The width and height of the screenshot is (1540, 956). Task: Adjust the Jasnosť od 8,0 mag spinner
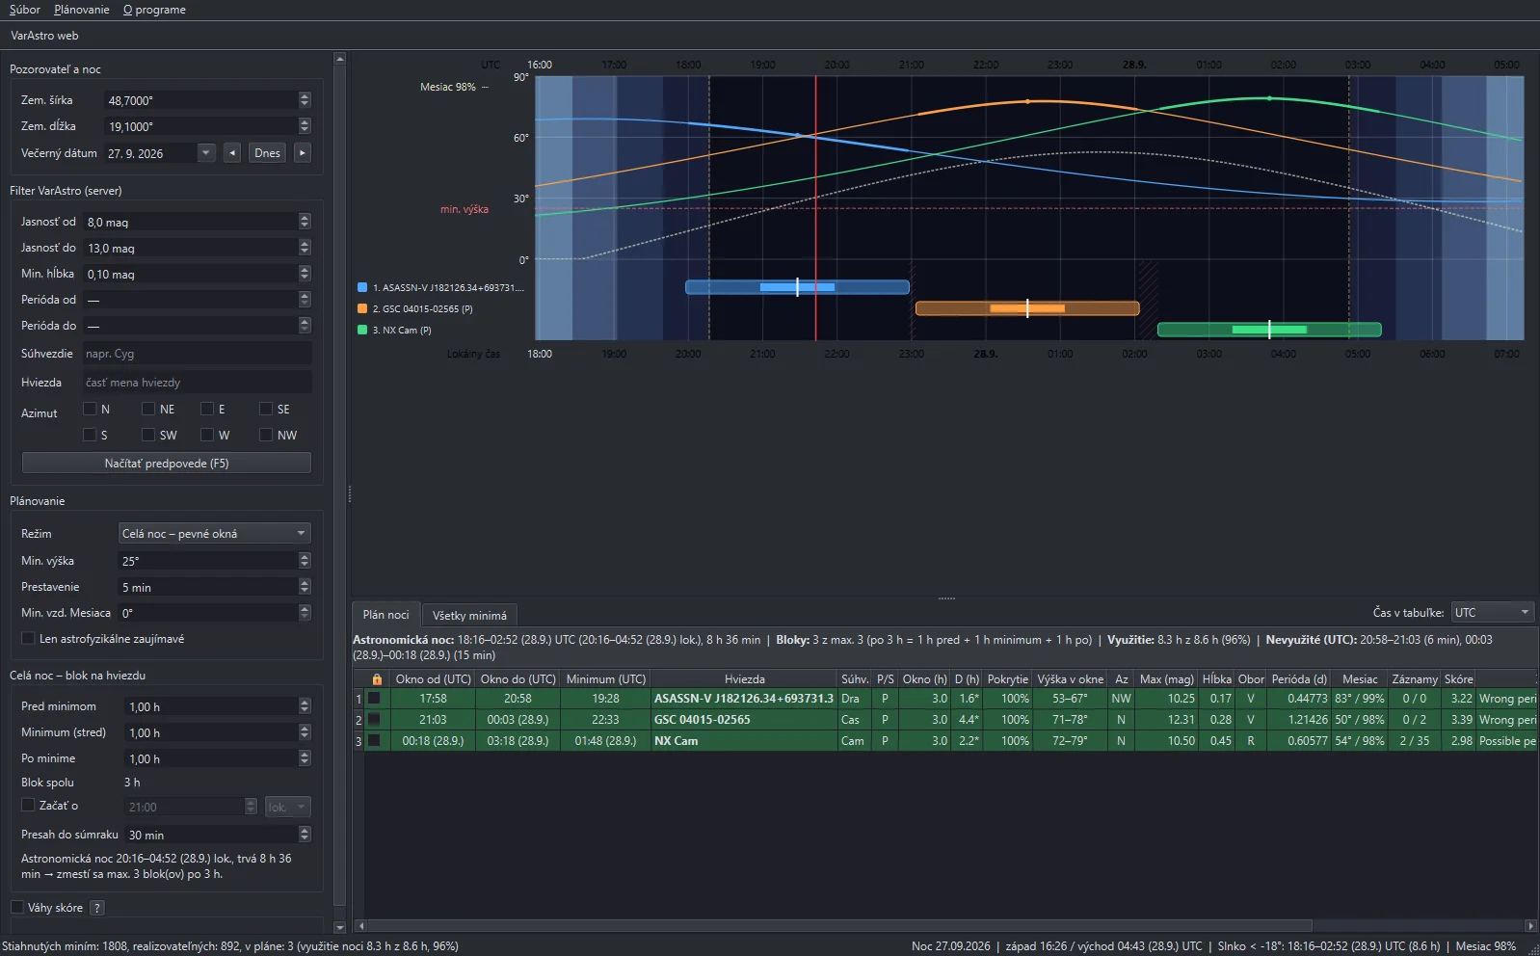pos(305,222)
